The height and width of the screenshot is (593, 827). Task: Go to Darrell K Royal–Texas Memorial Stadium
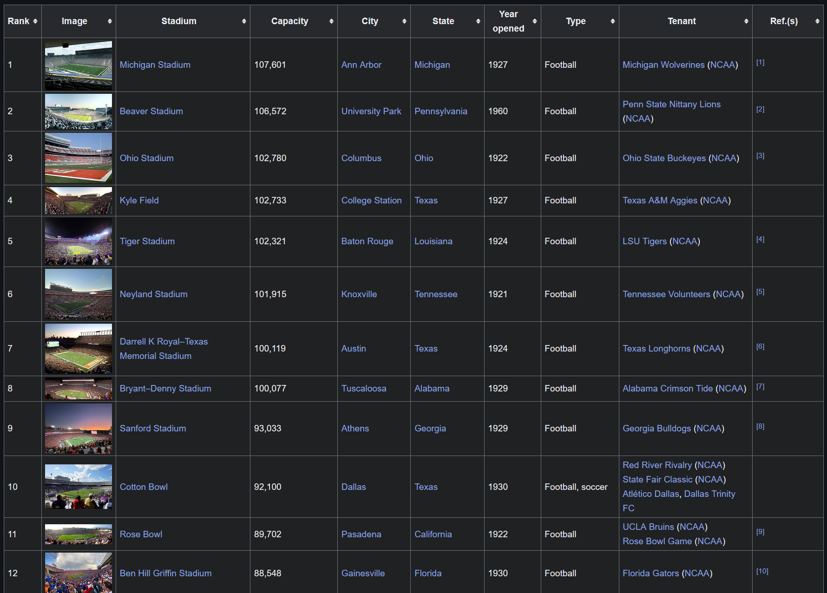[x=164, y=342]
